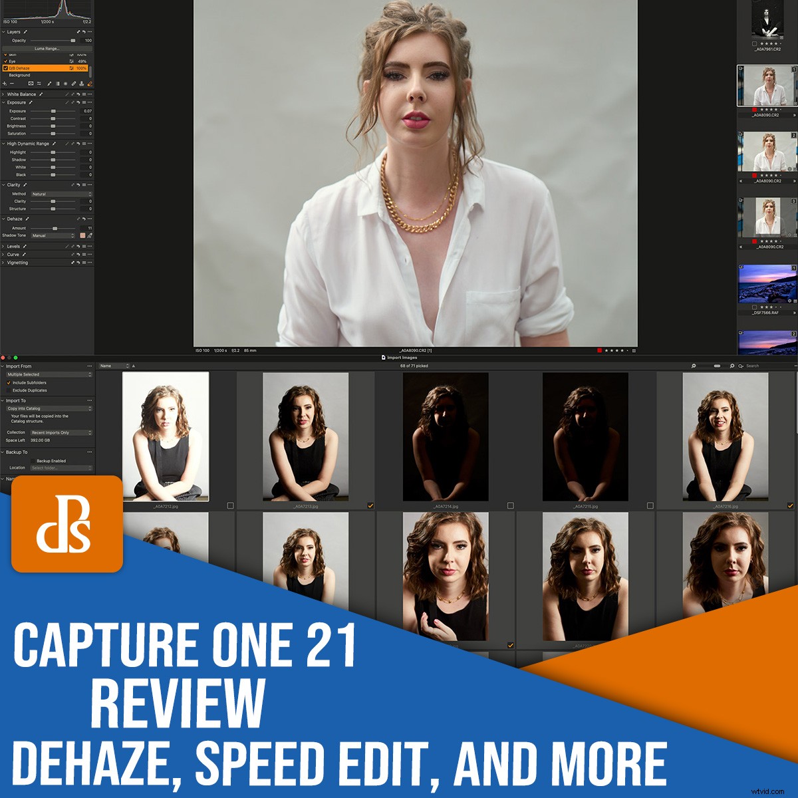798x798 pixels.
Task: Click the Shadow Tone color swatch in Dehaze
Action: (82, 235)
